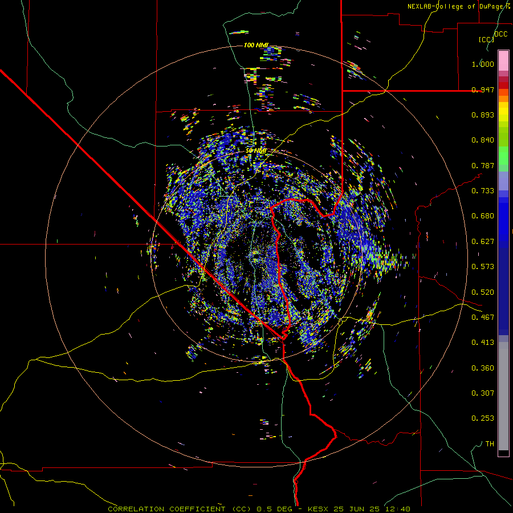Click the TH threshold label on scale
The width and height of the screenshot is (513, 513).
[x=490, y=444]
